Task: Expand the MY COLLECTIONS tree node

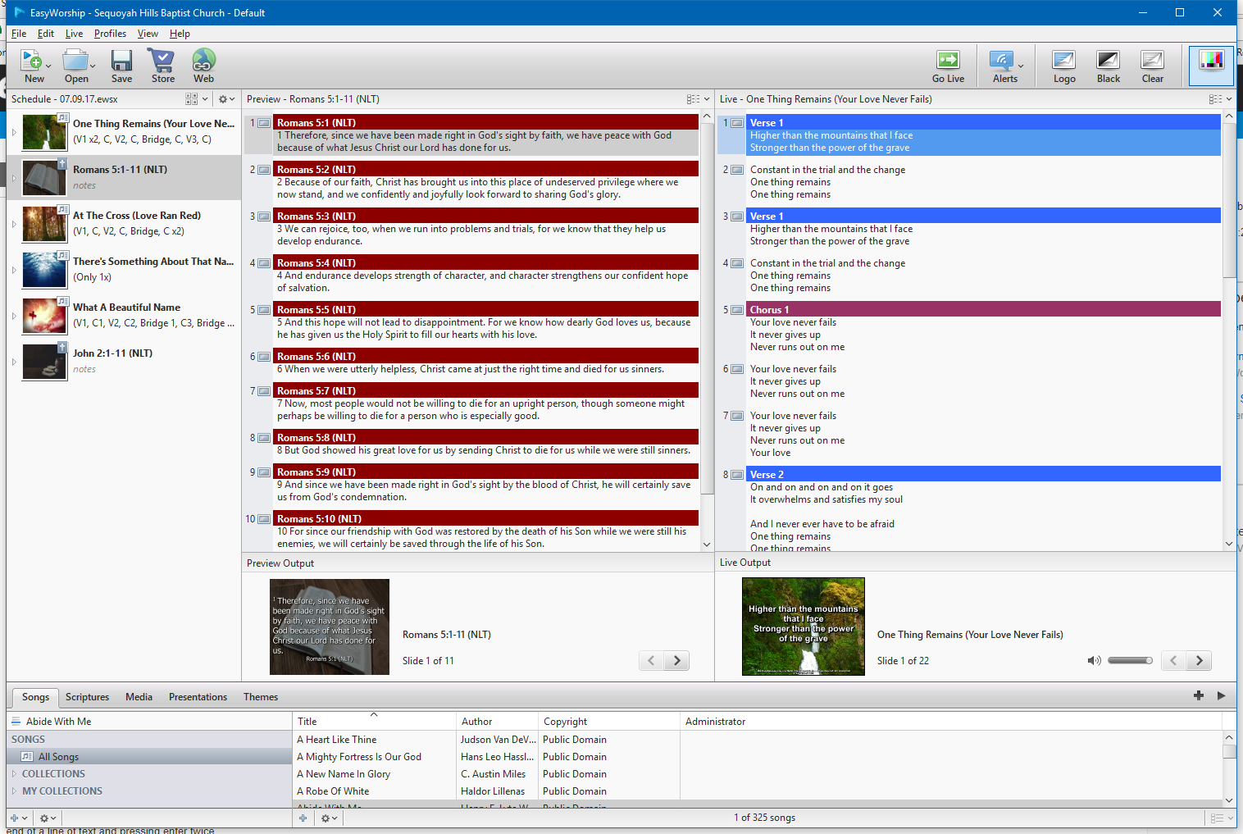Action: 14,791
